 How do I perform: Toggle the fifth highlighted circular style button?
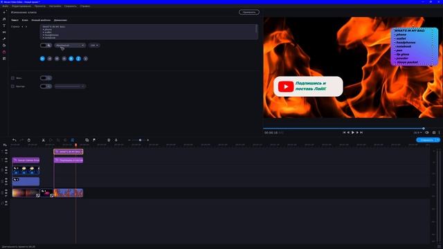71,59
